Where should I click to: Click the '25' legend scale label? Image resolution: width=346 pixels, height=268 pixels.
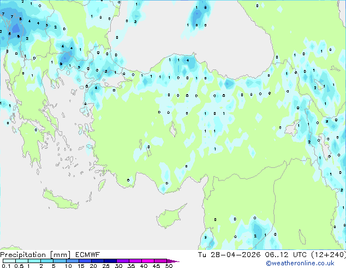[x=105, y=266]
